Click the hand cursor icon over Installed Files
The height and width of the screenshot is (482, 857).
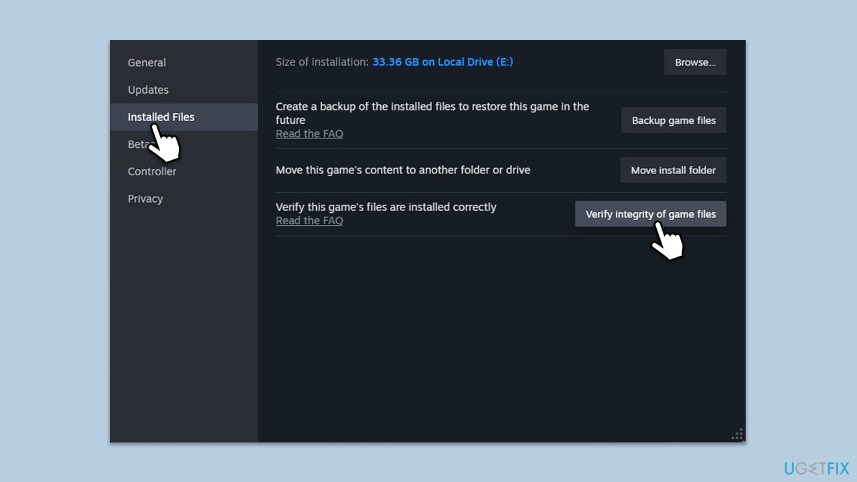point(164,143)
